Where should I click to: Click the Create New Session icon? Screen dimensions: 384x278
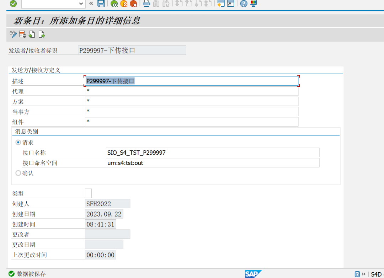tap(221, 4)
